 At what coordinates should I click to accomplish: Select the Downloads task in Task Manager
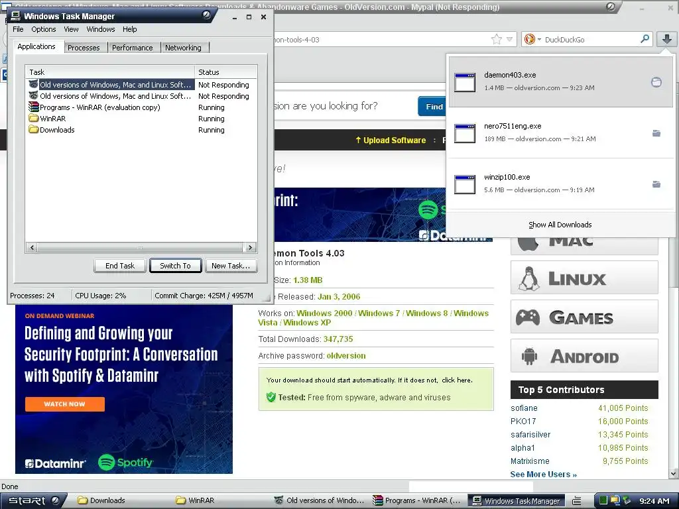pyautogui.click(x=141, y=130)
